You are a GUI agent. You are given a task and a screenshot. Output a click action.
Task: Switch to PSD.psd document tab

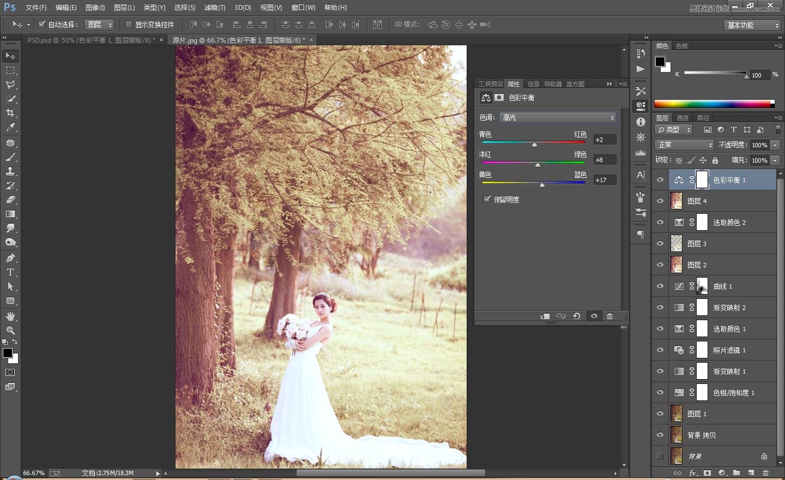[x=90, y=40]
